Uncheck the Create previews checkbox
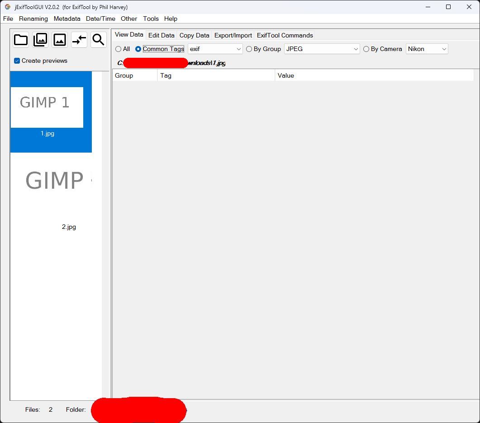Image resolution: width=480 pixels, height=423 pixels. click(x=17, y=61)
